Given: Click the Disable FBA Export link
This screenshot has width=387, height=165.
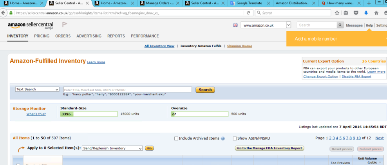Looking at the screenshot, I should (356, 77).
